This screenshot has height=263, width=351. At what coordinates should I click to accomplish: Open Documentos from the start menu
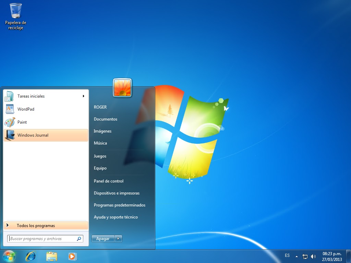click(106, 119)
